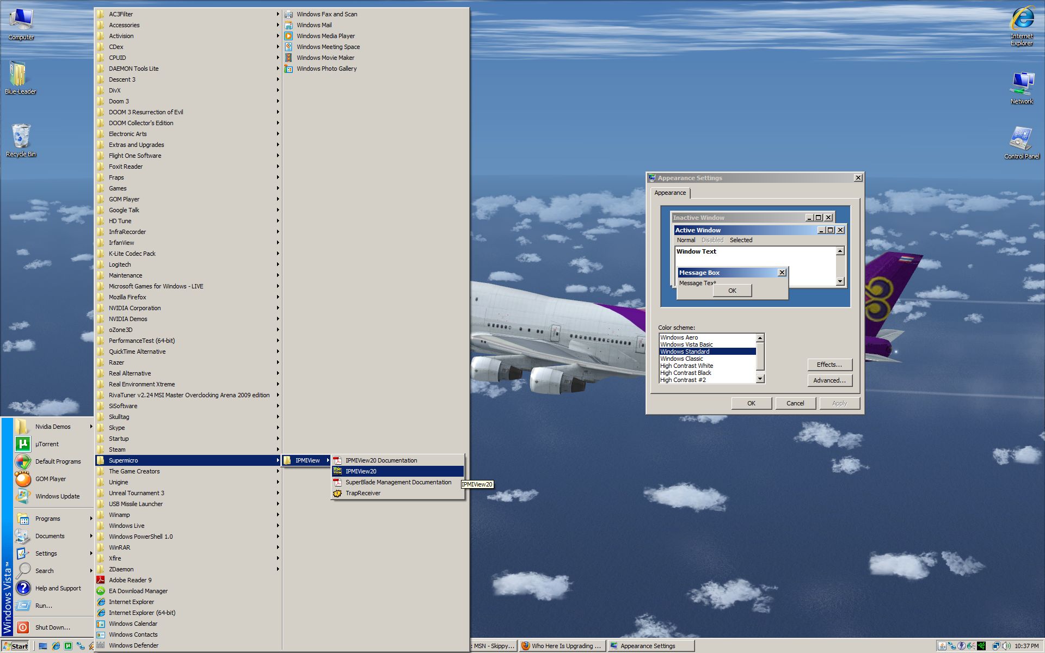Open the Control Panel desktop icon
The height and width of the screenshot is (653, 1045).
point(1021,143)
